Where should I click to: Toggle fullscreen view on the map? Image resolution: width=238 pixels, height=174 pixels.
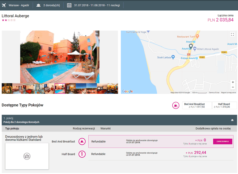pos(232,34)
